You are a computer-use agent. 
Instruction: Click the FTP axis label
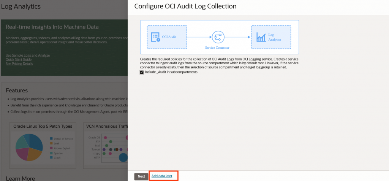click(x=98, y=141)
